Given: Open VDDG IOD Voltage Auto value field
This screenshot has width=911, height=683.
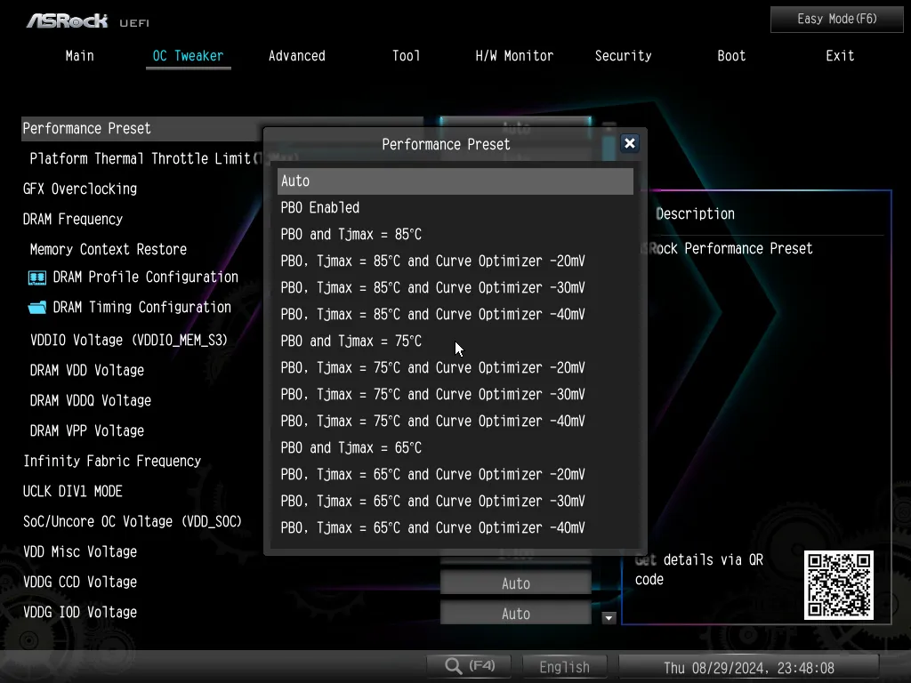Looking at the screenshot, I should click(x=515, y=614).
